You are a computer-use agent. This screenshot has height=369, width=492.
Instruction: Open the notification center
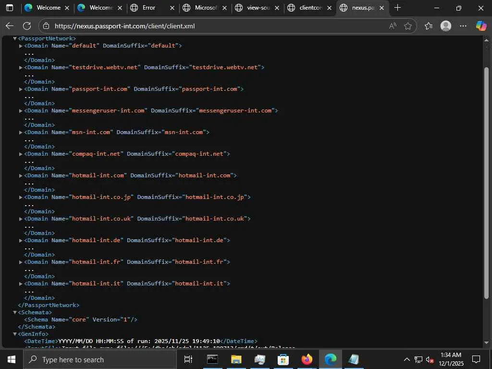(476, 359)
